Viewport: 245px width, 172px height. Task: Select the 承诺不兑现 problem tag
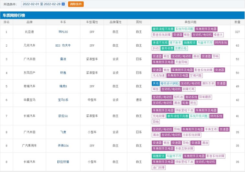(160, 43)
